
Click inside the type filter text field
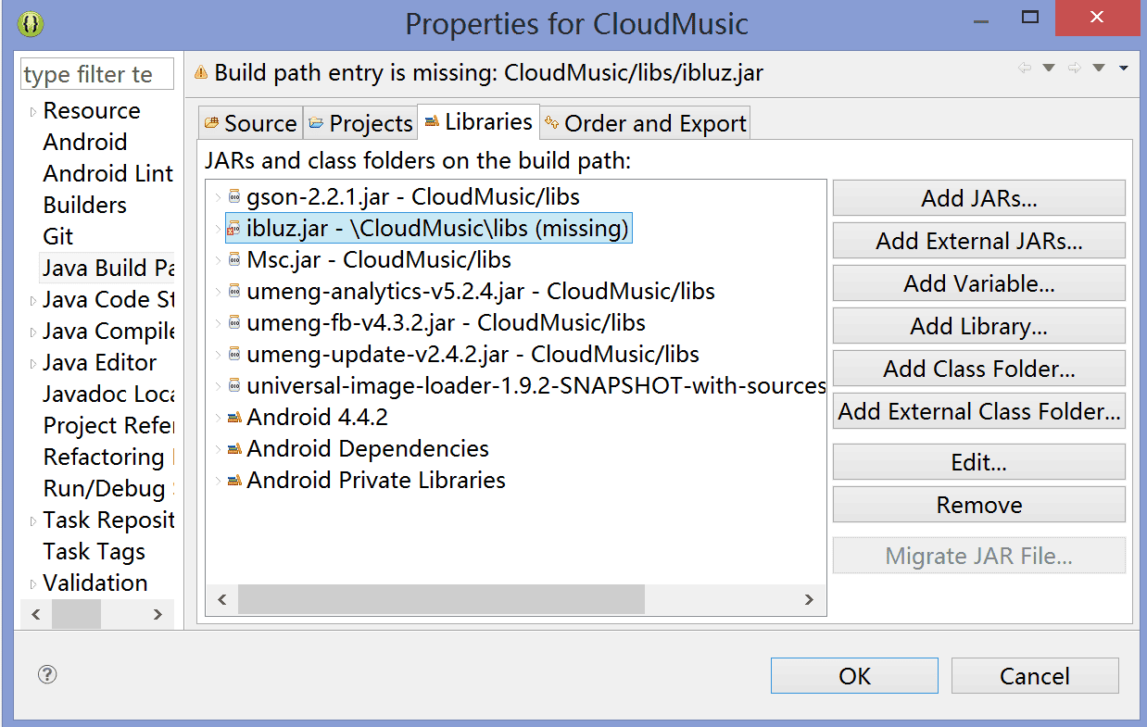click(96, 73)
